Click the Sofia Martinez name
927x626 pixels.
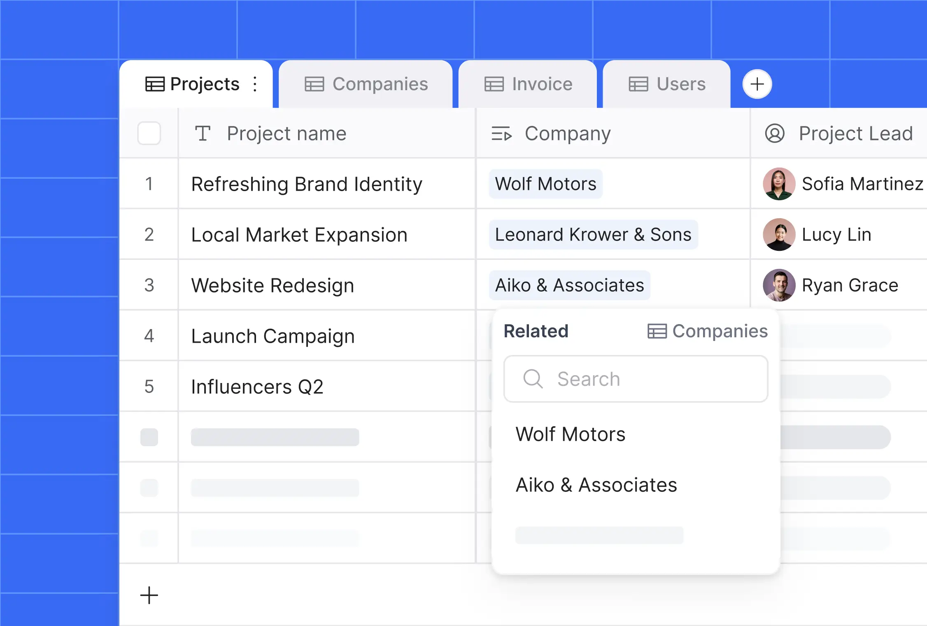click(x=862, y=184)
